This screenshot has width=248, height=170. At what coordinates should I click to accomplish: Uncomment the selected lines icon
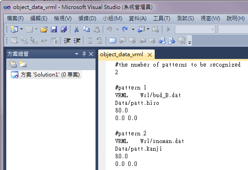coord(100,40)
